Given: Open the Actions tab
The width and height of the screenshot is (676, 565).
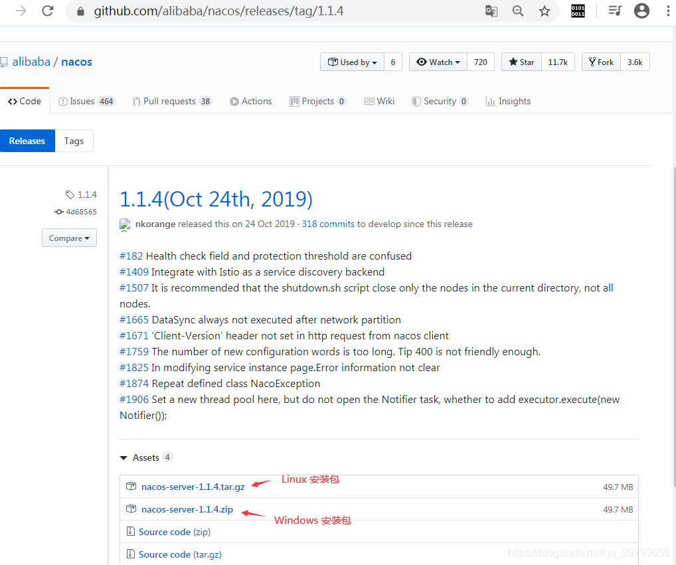Looking at the screenshot, I should pos(251,102).
